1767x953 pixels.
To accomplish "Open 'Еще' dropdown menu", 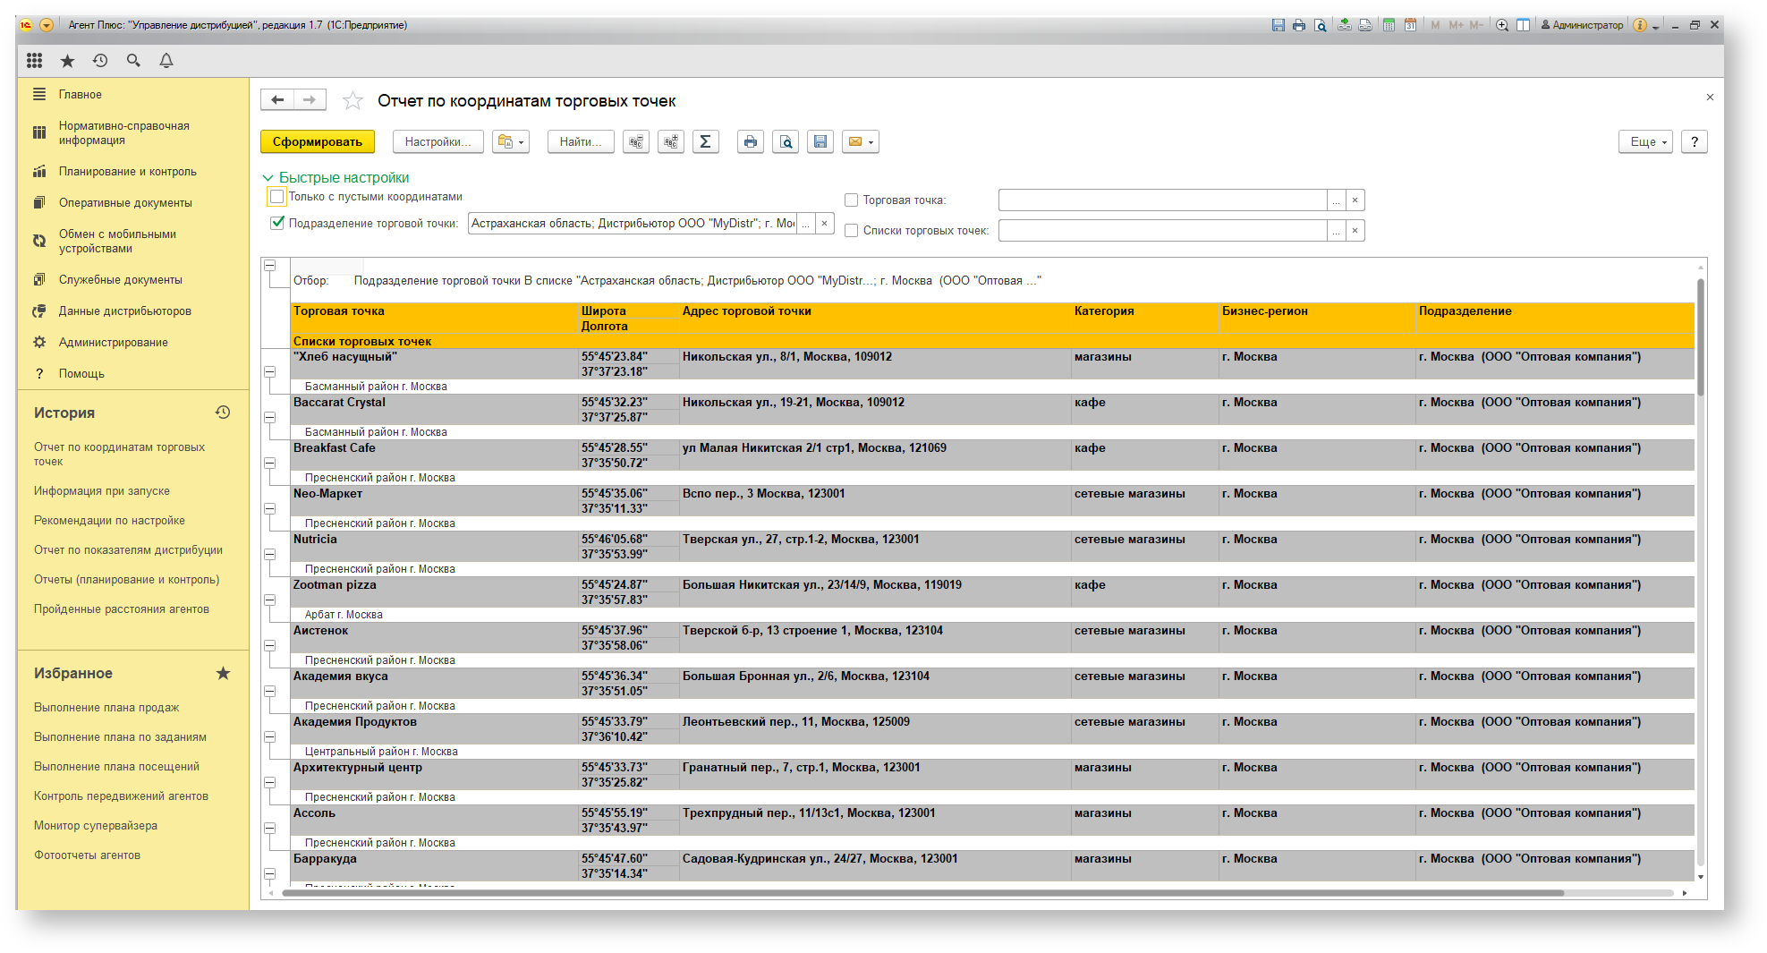I will coord(1645,141).
